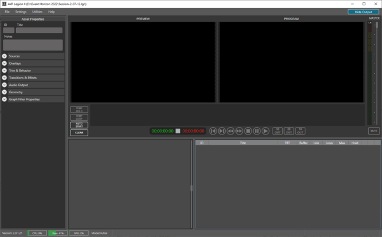Toggle the TEMP LOOP button
382x237 pixels.
click(x=79, y=117)
